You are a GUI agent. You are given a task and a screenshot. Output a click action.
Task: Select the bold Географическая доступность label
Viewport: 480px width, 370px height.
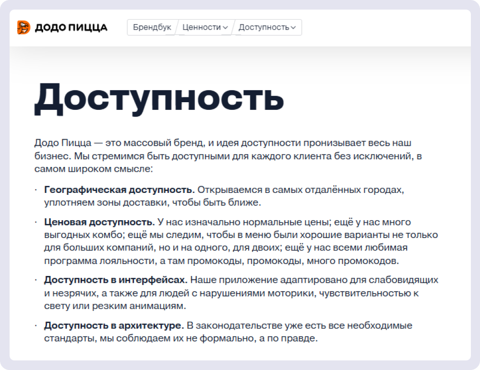[119, 190]
